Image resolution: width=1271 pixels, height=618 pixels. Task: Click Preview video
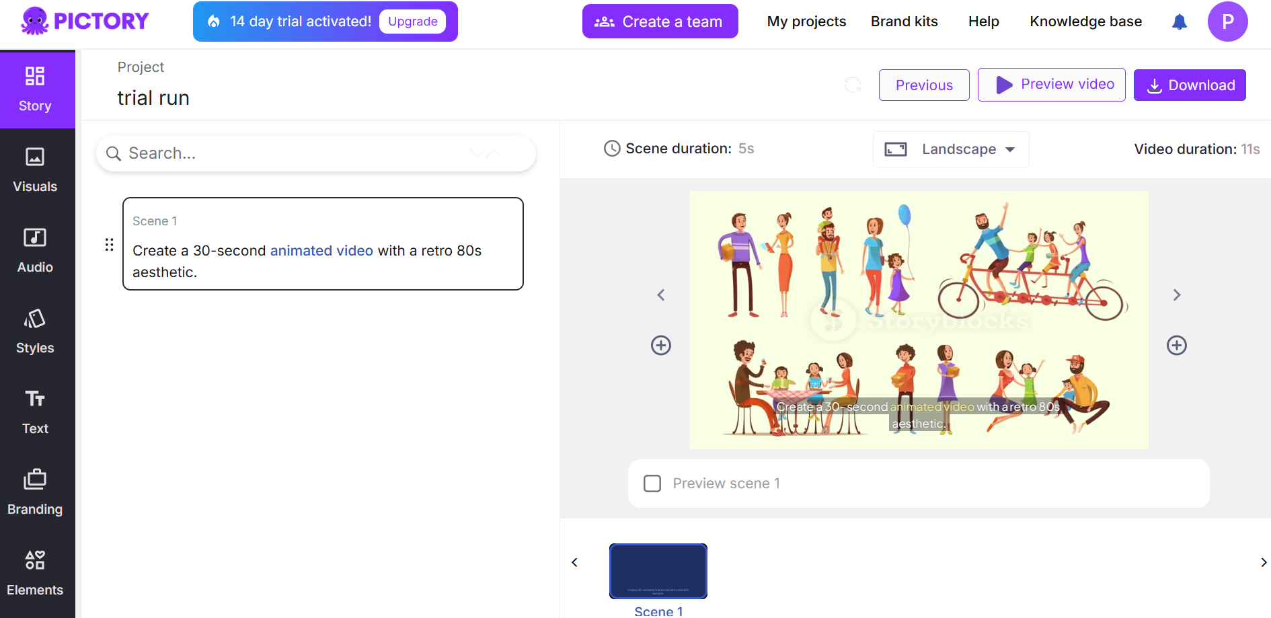(x=1050, y=84)
